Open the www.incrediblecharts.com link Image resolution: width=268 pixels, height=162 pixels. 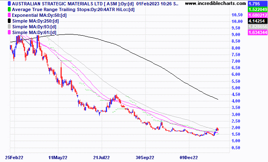tap(216, 3)
